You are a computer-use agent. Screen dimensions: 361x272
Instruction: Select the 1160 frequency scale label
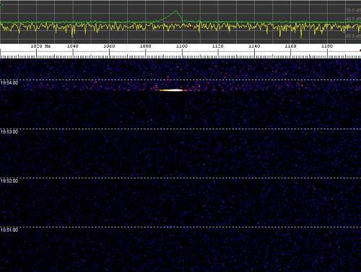(x=290, y=46)
